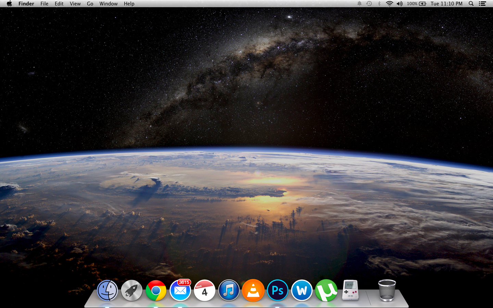Open Calendar icon showing March 4

pyautogui.click(x=205, y=291)
